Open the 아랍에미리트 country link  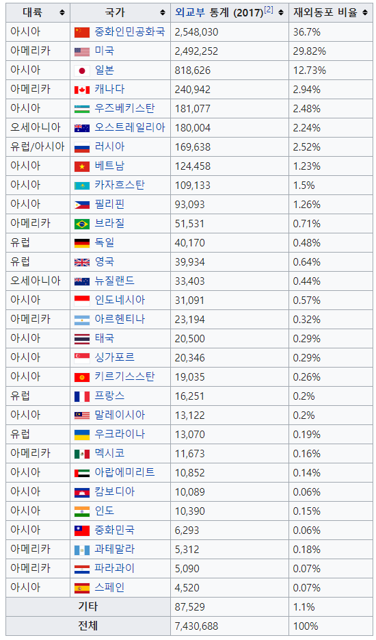pos(125,473)
